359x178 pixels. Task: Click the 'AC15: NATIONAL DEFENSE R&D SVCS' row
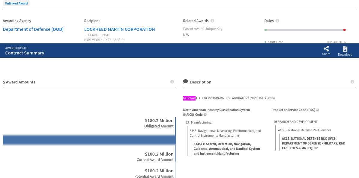click(x=313, y=143)
